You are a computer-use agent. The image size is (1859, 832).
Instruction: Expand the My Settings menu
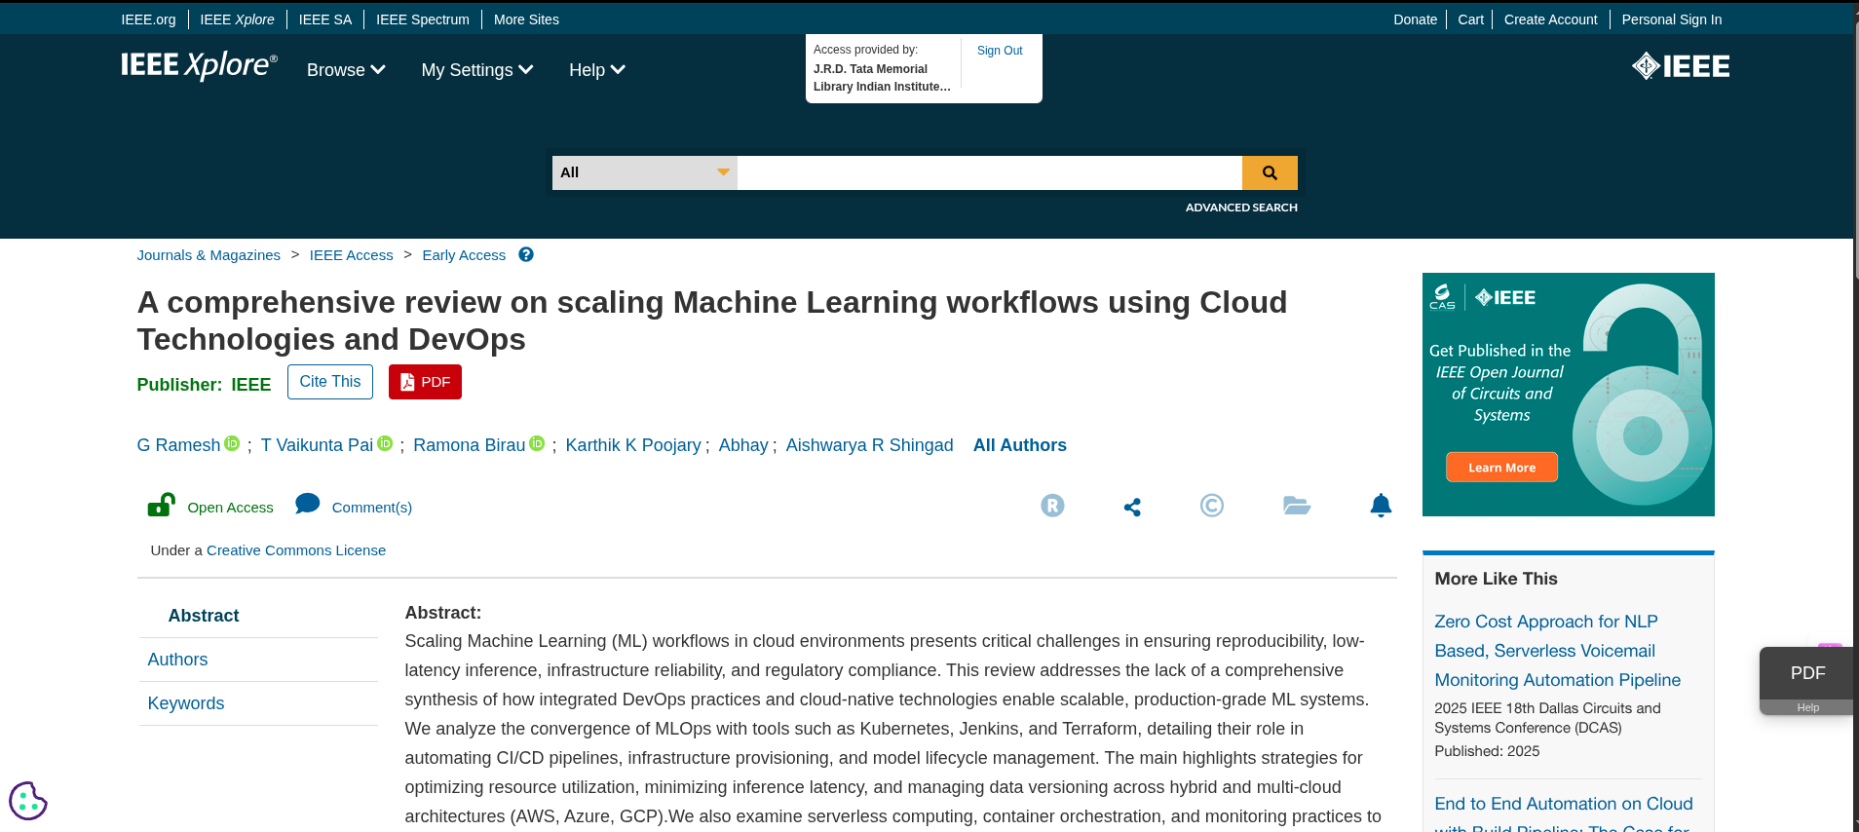pos(477,70)
